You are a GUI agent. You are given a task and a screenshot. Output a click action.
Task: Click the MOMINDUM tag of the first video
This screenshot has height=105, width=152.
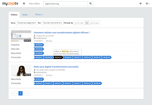[41, 38]
